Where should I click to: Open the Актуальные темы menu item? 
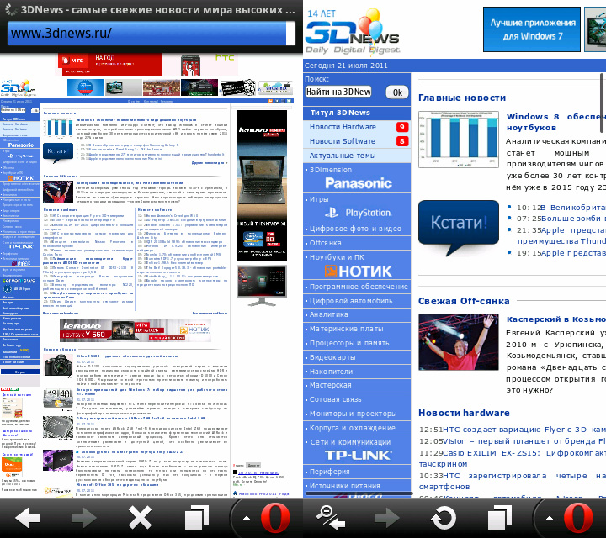(343, 156)
